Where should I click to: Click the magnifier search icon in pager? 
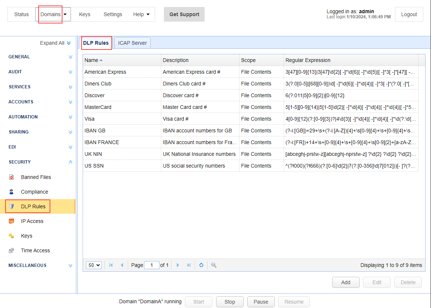(x=213, y=265)
